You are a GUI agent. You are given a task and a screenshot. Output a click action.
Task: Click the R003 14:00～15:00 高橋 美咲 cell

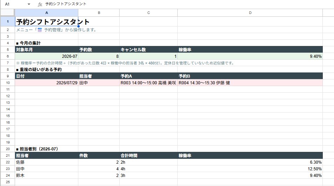(x=149, y=83)
